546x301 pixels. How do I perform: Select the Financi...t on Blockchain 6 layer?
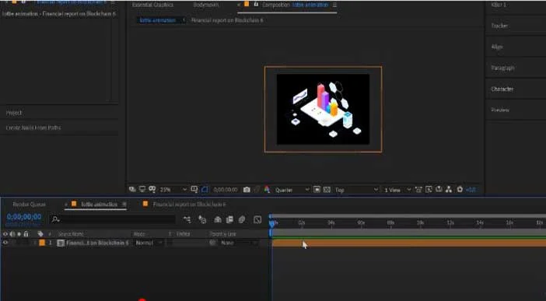97,243
